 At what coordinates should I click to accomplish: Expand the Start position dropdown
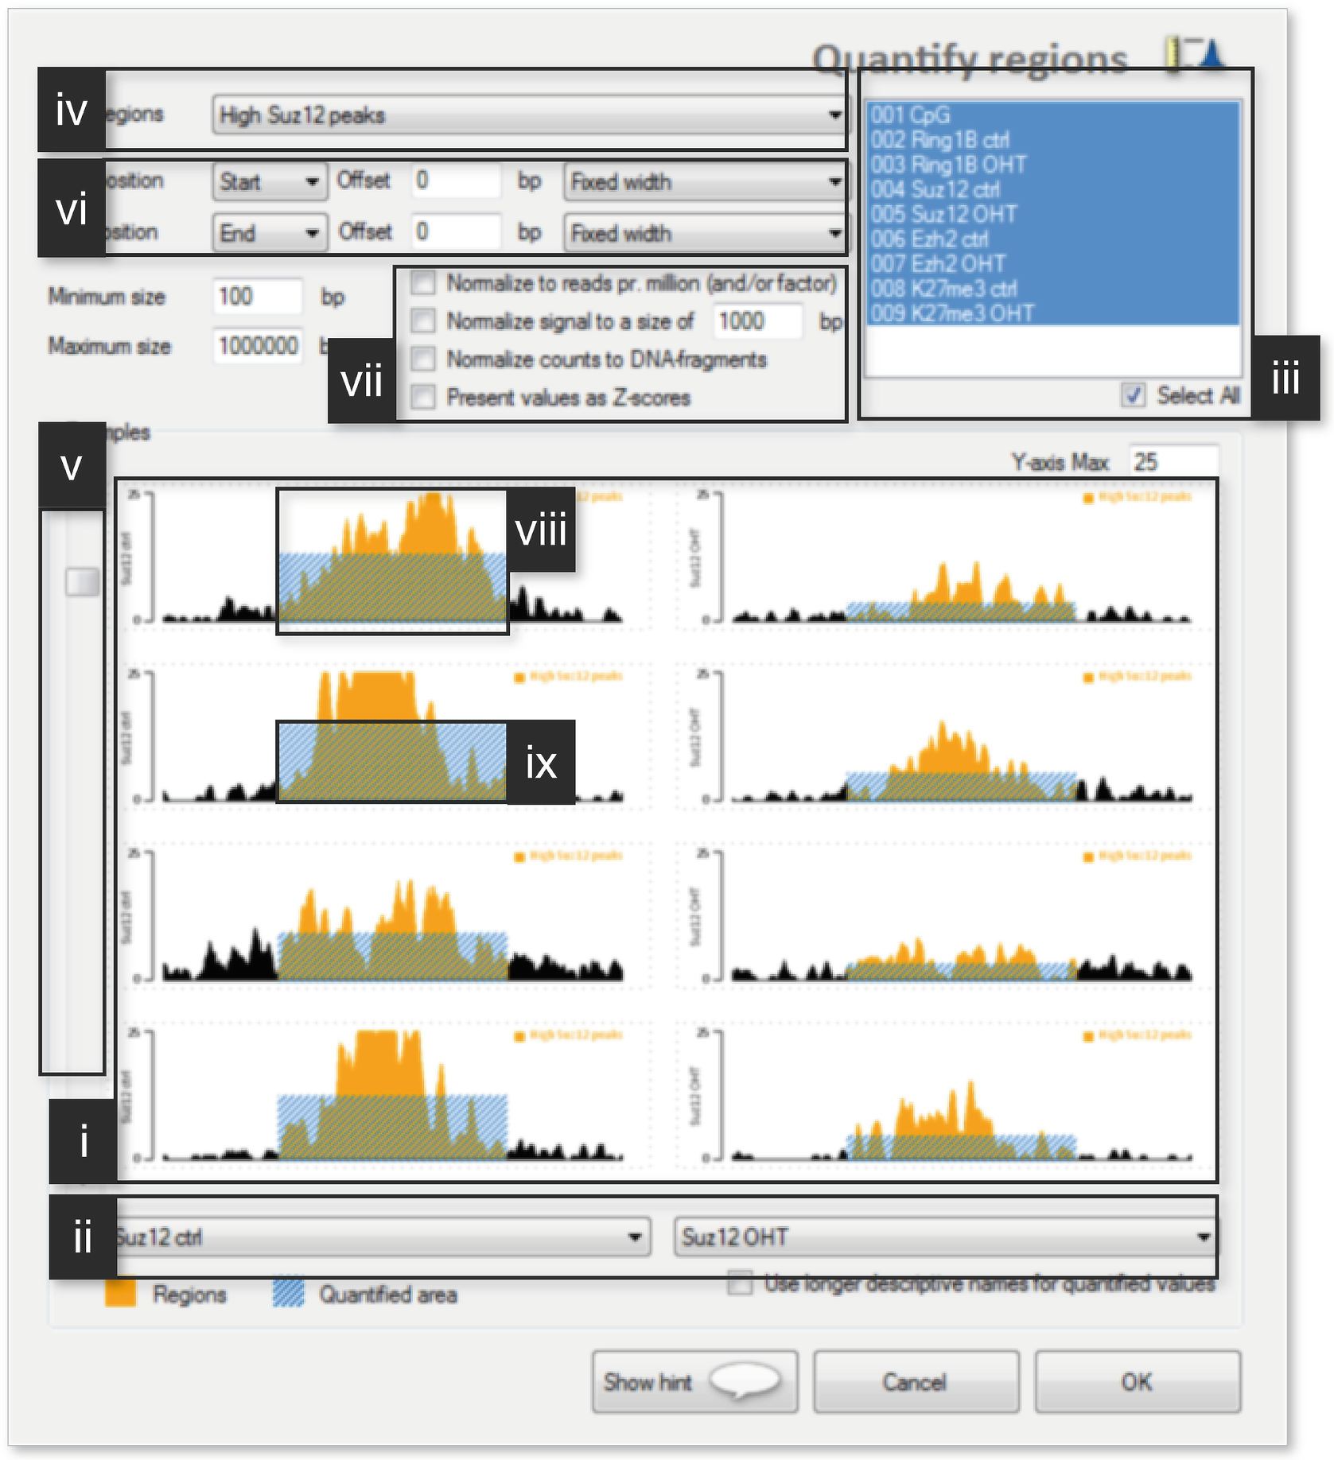point(312,182)
